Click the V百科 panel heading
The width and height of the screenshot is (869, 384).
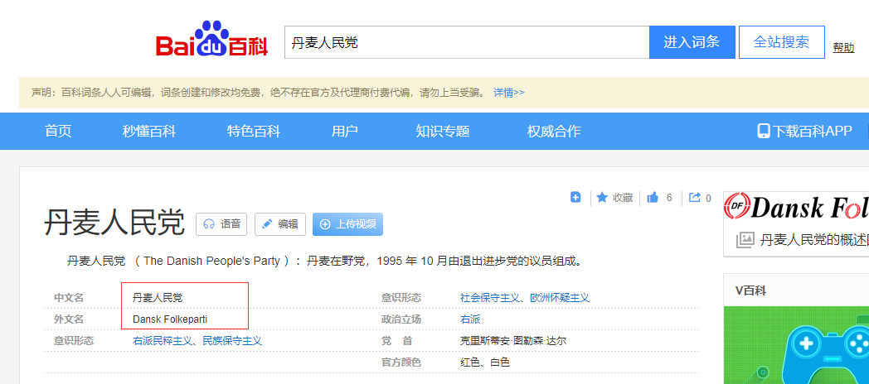(x=751, y=290)
